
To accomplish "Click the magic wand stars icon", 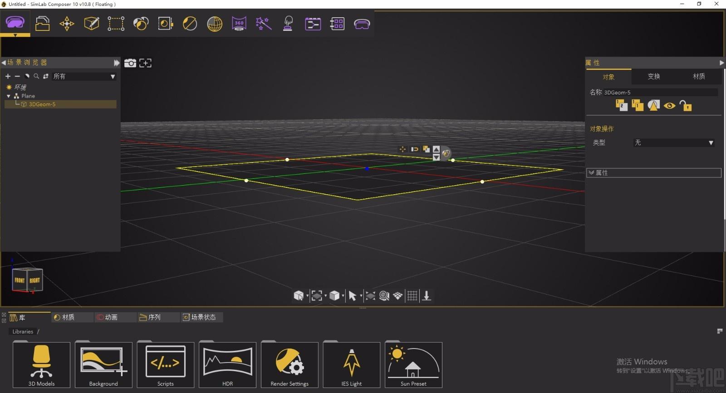I will click(264, 24).
